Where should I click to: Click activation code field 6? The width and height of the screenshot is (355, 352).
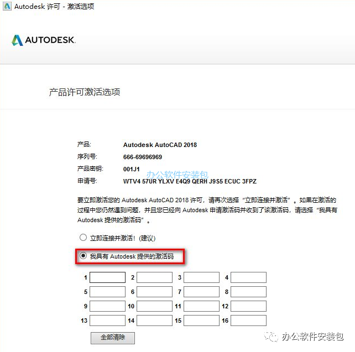click(154, 292)
